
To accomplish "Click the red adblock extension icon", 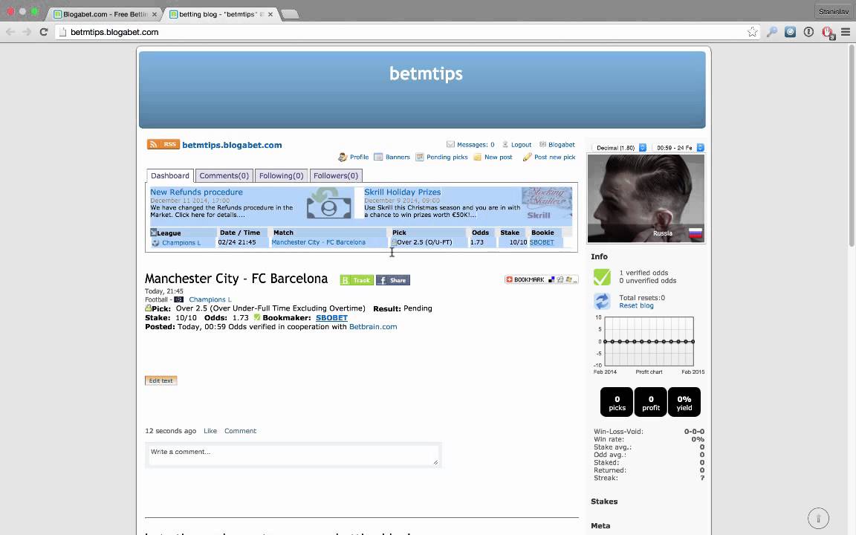I will 828,33.
